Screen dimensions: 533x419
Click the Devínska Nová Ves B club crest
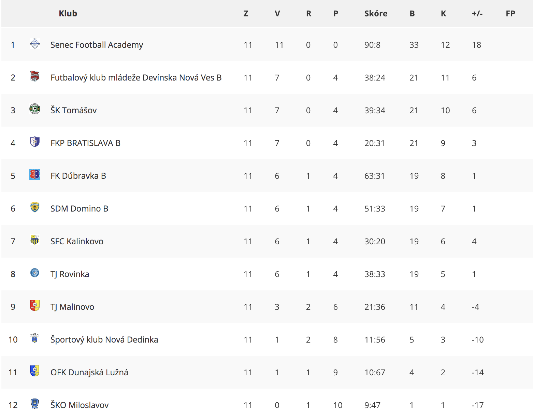pos(34,76)
